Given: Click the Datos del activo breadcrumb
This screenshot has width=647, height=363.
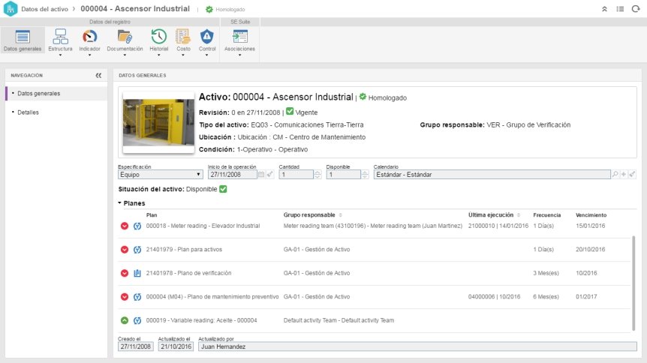Looking at the screenshot, I should [x=44, y=9].
